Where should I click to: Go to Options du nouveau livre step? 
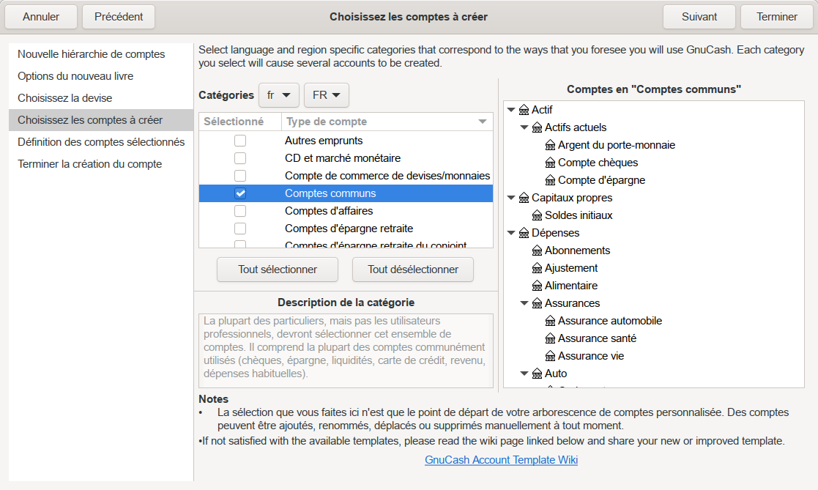click(x=75, y=76)
